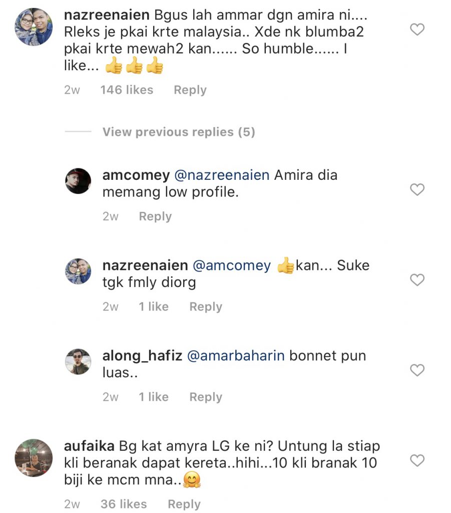Tap heart next to aufaika's comment
Screen dimensions: 451x513
pos(417,460)
